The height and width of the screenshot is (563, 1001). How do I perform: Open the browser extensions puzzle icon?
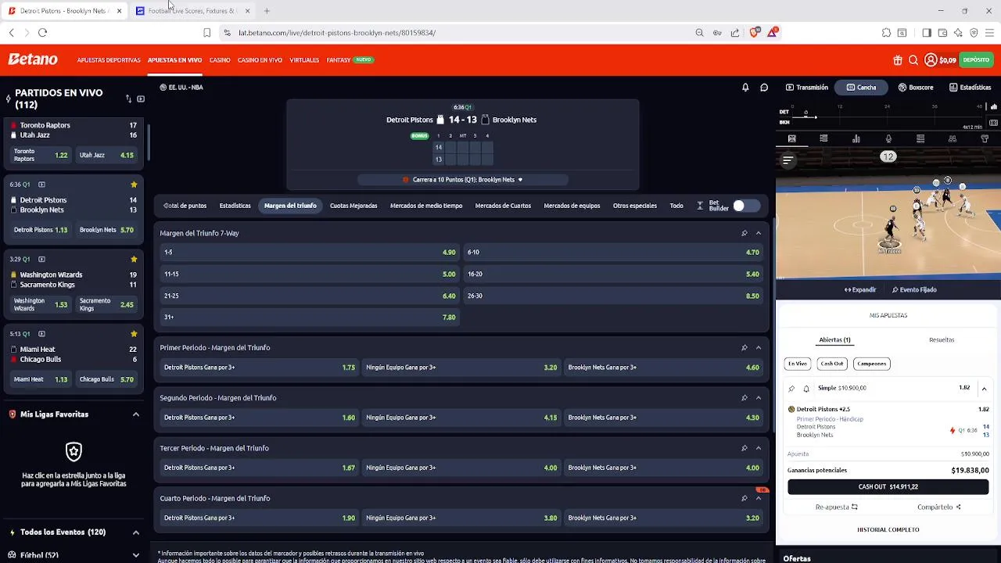tap(886, 33)
